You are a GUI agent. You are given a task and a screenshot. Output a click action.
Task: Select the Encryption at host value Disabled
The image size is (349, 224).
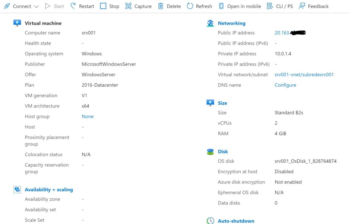(284, 171)
